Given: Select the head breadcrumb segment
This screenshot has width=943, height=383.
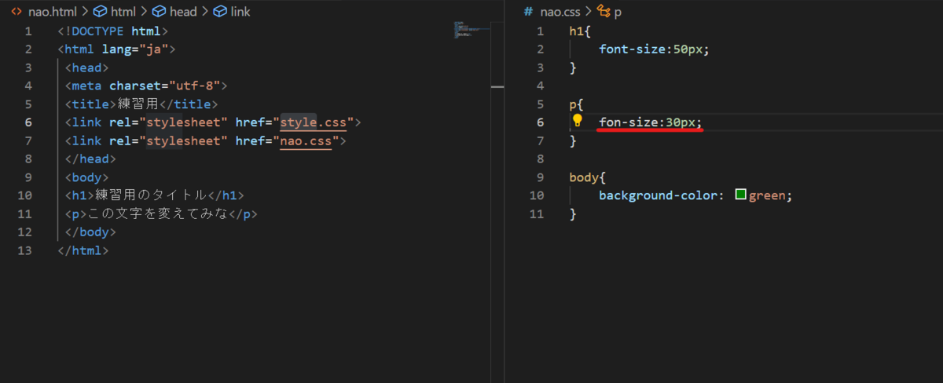Looking at the screenshot, I should [x=183, y=12].
